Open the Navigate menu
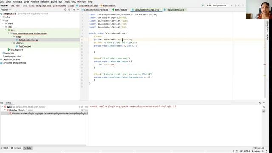This screenshot has height=153, width=272. click(x=17, y=2)
